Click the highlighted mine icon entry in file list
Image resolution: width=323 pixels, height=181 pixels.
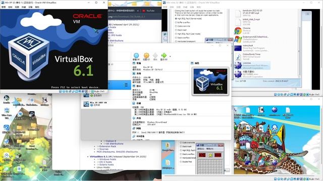(238, 65)
